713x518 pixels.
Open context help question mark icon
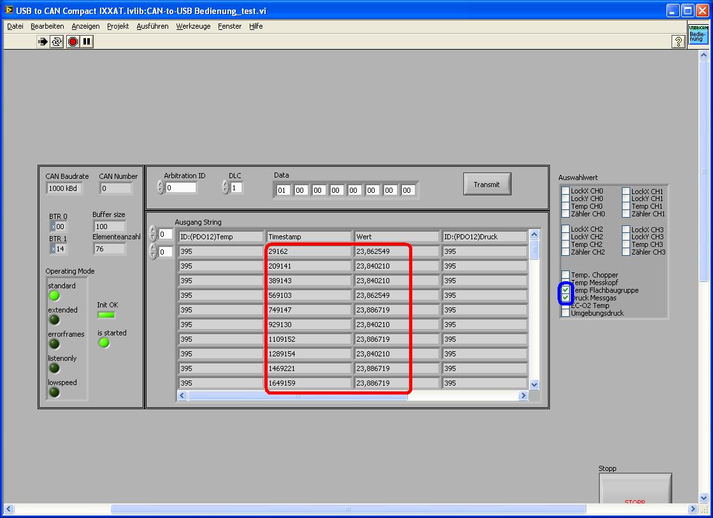tap(678, 42)
